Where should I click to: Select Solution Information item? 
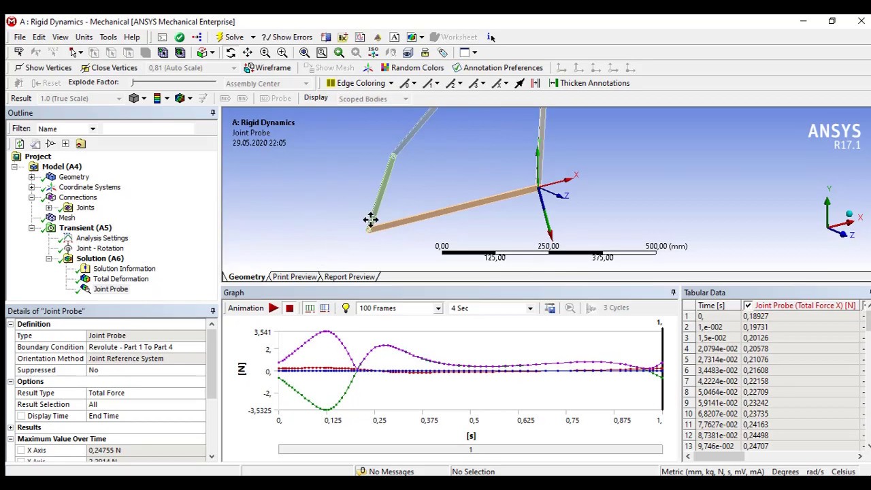tap(124, 269)
